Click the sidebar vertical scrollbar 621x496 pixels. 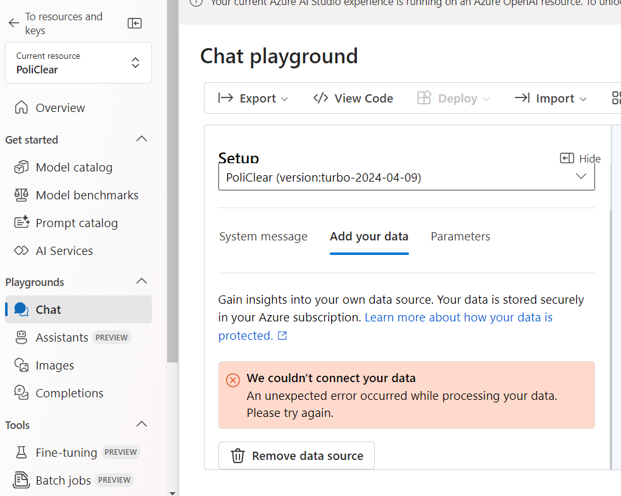pos(172,181)
